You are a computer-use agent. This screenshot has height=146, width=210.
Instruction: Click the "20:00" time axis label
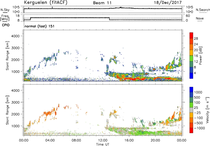coord(155,140)
